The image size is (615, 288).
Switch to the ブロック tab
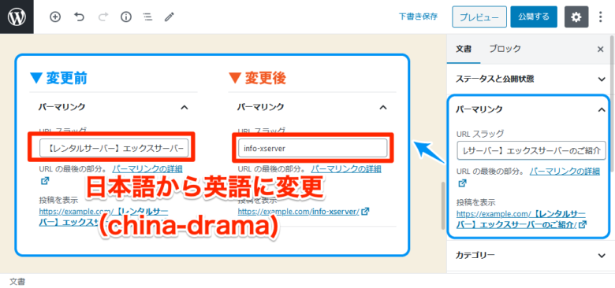coord(505,49)
